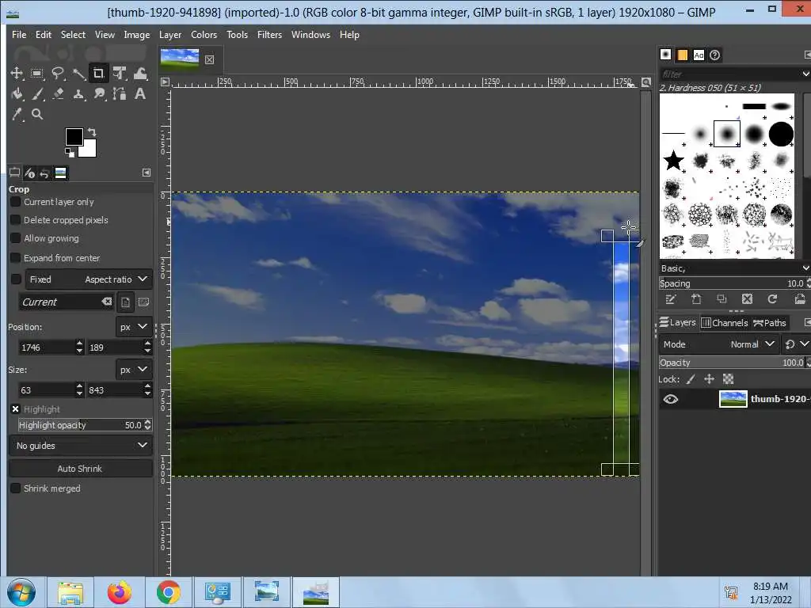Screen dimensions: 811x608
Task: Open the Brushes tab
Action: tap(665, 55)
